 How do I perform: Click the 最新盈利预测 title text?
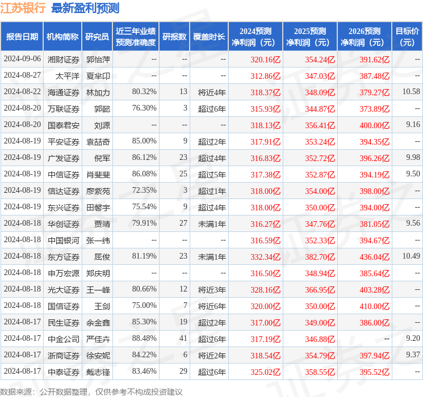pyautogui.click(x=85, y=8)
